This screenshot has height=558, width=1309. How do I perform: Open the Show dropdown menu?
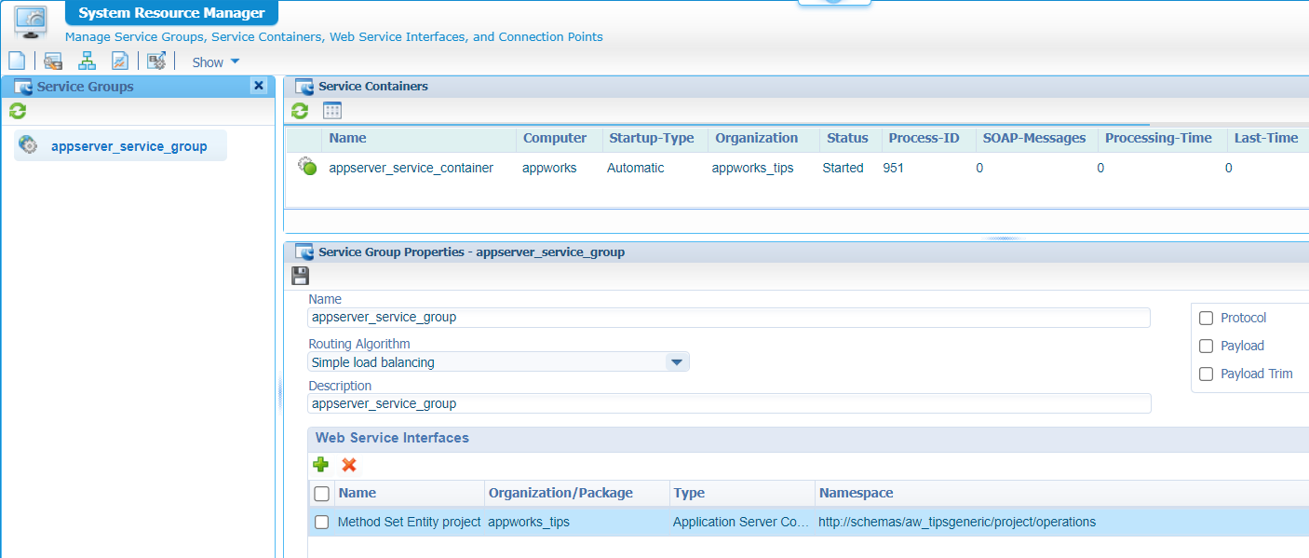click(215, 62)
